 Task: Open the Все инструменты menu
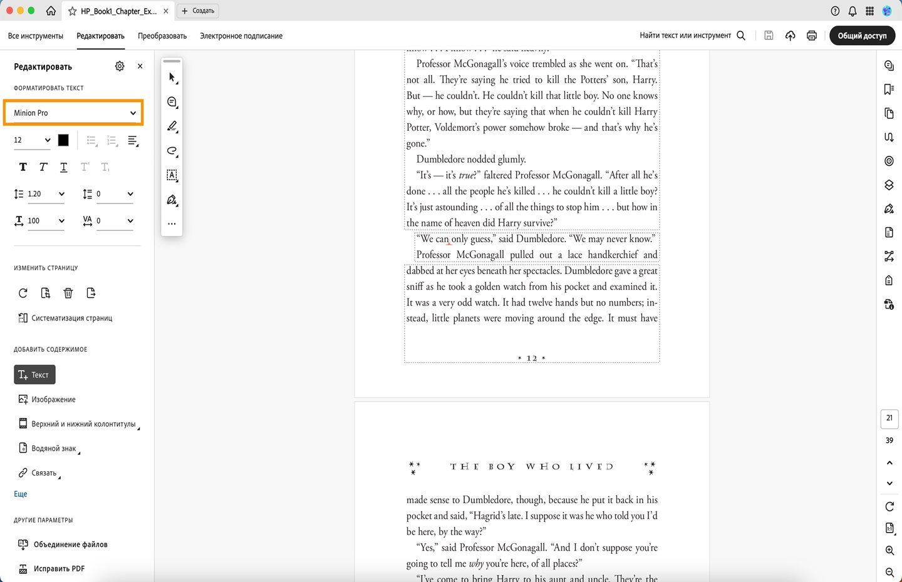click(36, 36)
